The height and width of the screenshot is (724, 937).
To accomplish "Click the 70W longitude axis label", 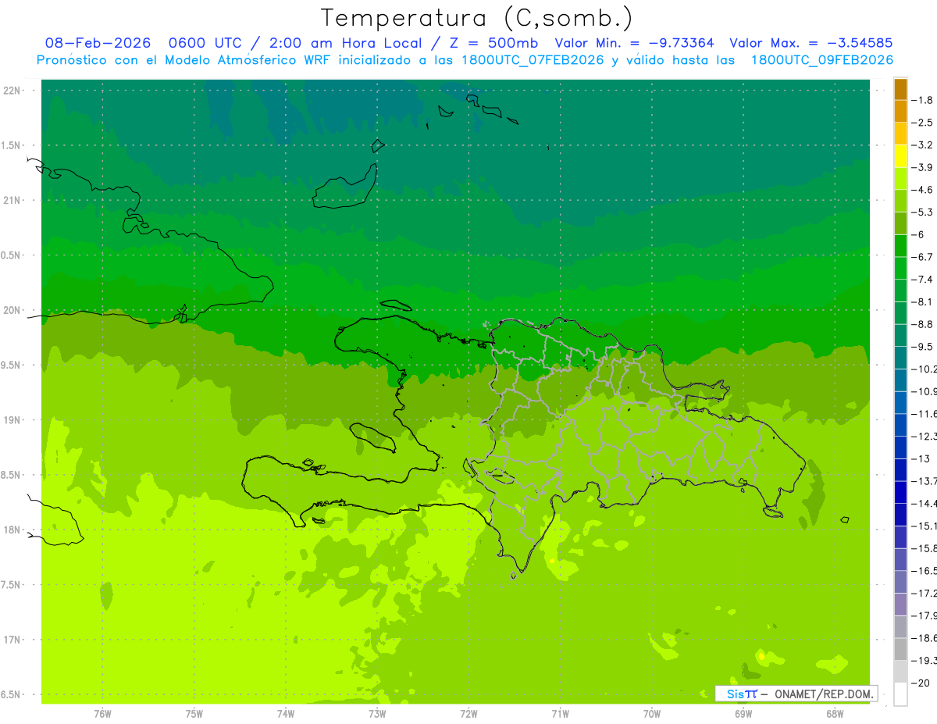I will [651, 713].
